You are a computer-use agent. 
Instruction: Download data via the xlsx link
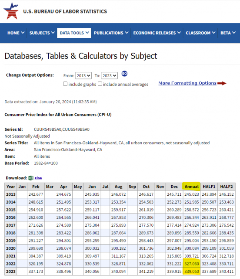pos(38,178)
